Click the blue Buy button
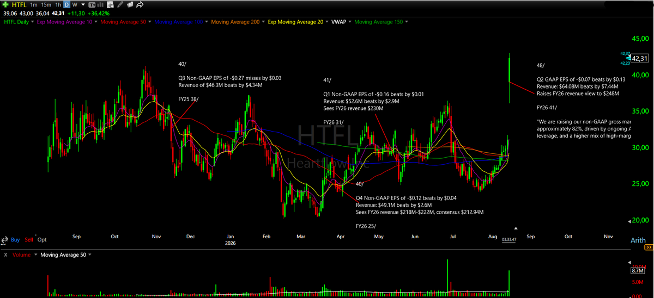The width and height of the screenshot is (654, 298). click(x=15, y=240)
